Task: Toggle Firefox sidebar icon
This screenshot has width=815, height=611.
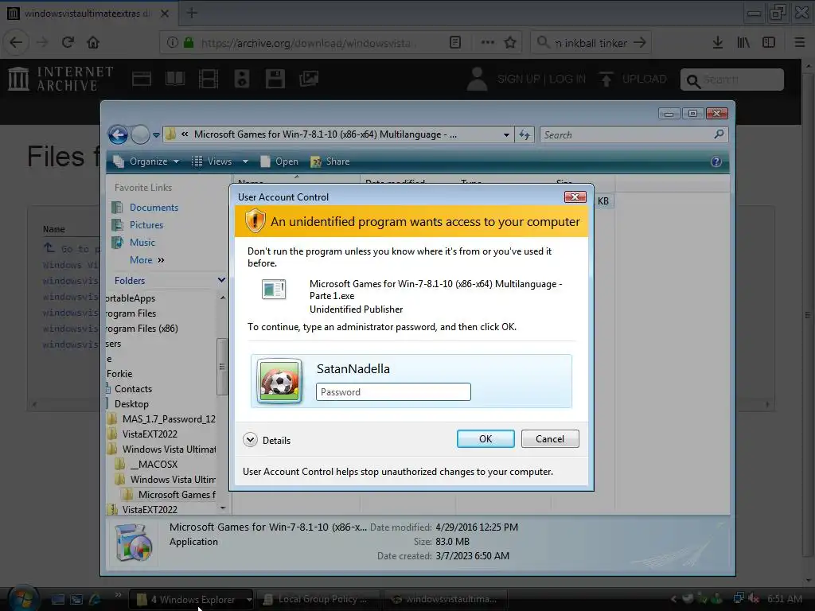Action: click(x=769, y=43)
